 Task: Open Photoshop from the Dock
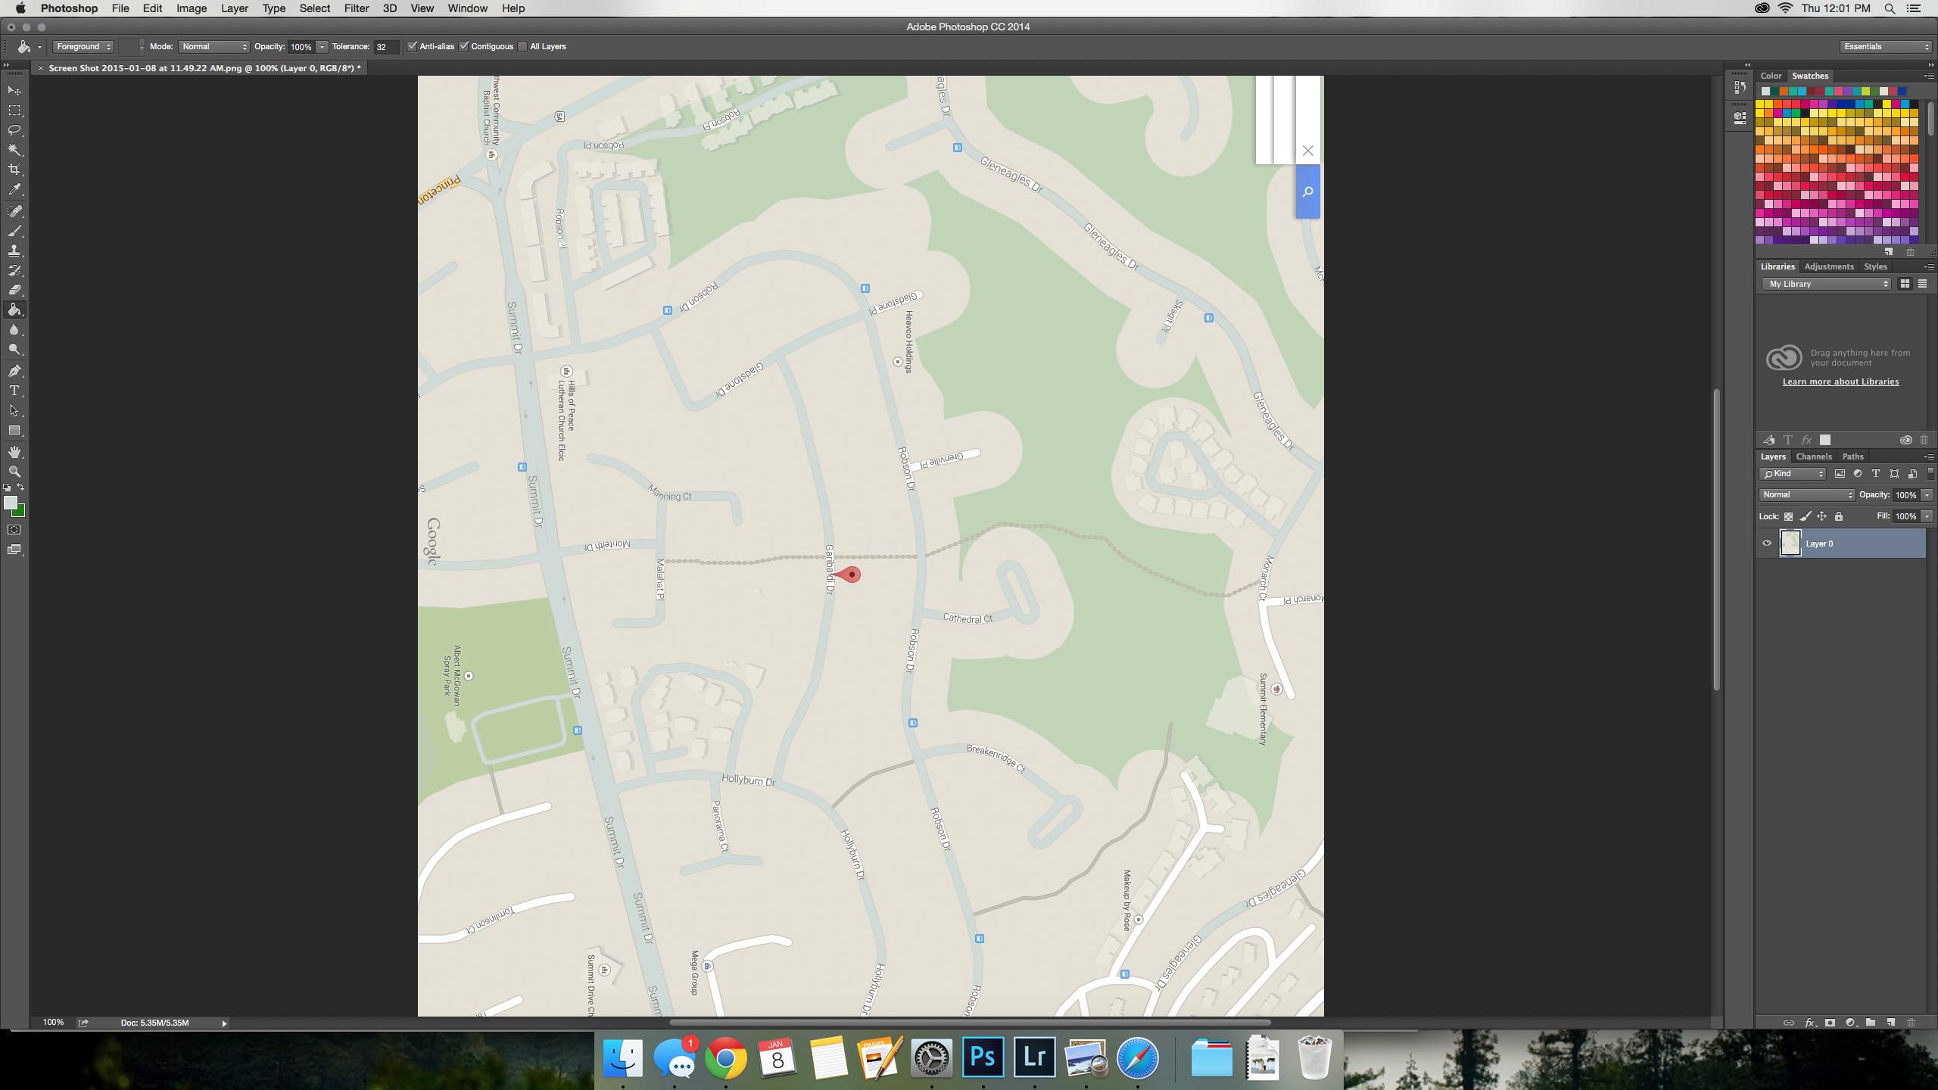(x=983, y=1057)
